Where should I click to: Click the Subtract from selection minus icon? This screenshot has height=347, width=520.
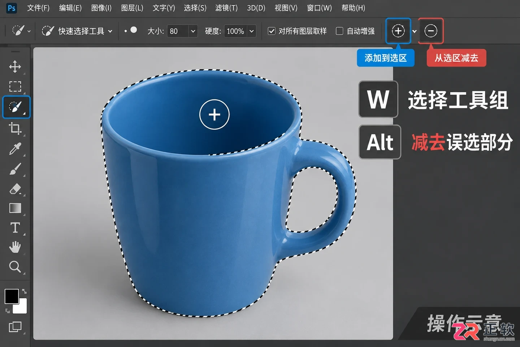coord(431,31)
